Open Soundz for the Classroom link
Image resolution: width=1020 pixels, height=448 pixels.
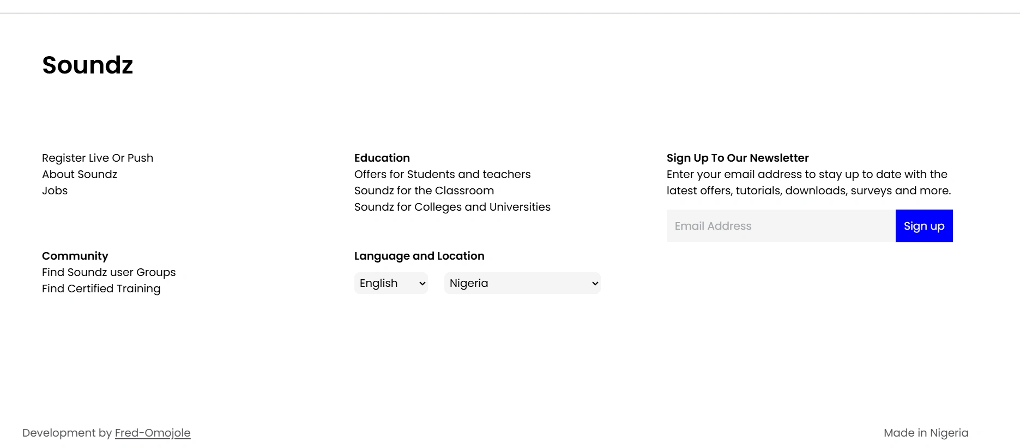pyautogui.click(x=424, y=191)
